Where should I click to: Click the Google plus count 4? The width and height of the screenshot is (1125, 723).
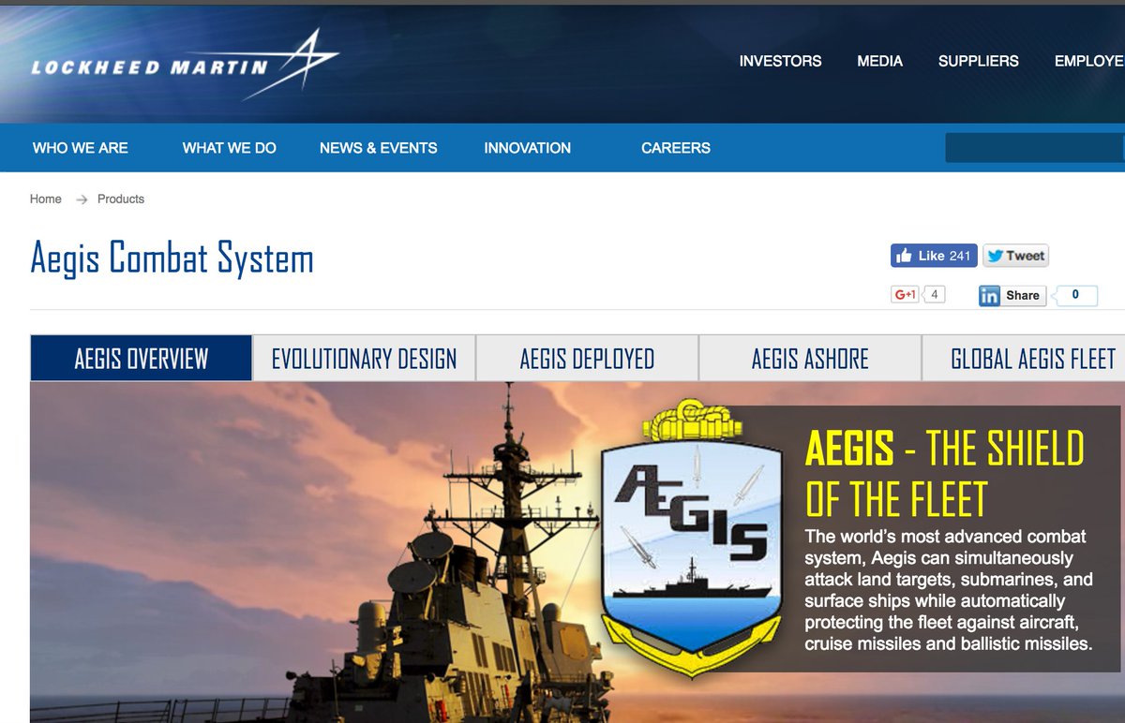[x=934, y=295]
